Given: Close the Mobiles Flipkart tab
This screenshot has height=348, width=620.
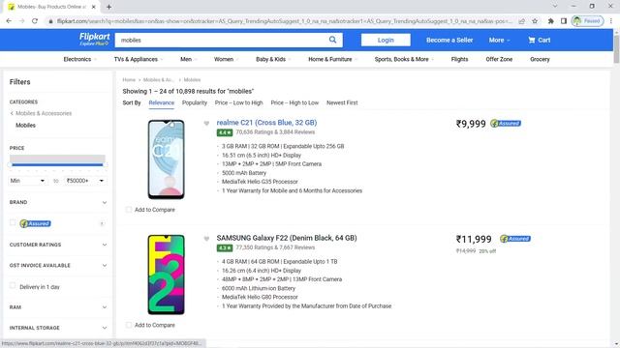Looking at the screenshot, I should click(x=94, y=7).
